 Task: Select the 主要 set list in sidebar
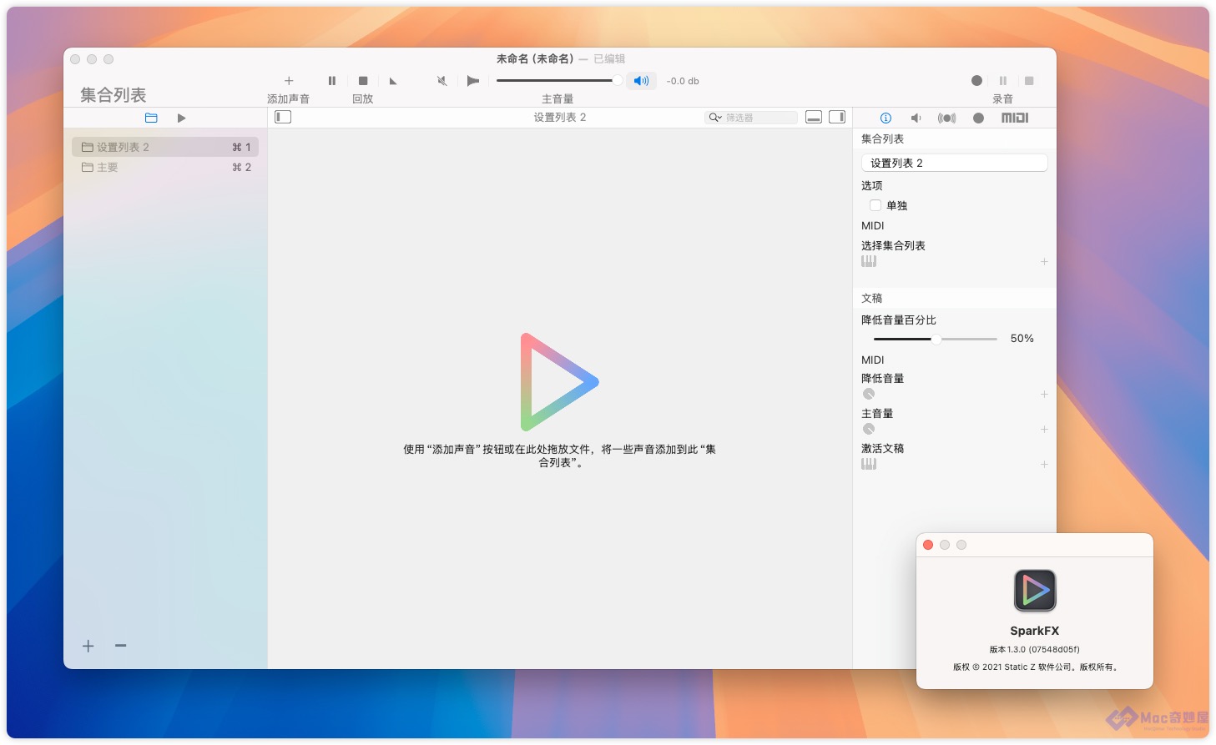click(x=165, y=167)
